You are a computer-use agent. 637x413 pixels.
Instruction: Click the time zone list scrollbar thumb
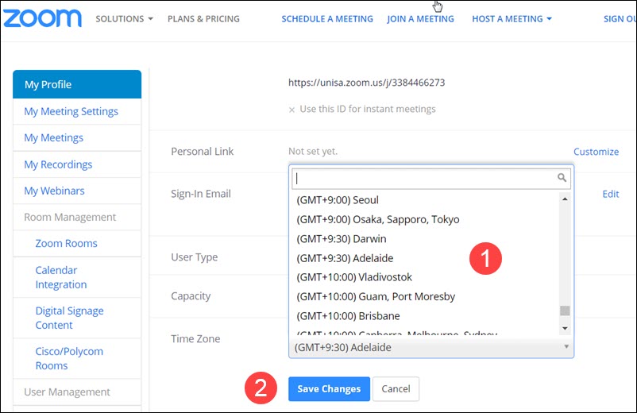[x=565, y=311]
